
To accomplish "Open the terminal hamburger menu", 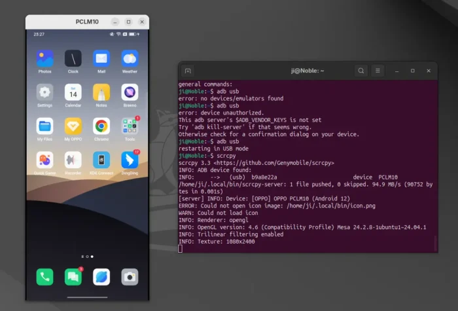I will click(378, 71).
